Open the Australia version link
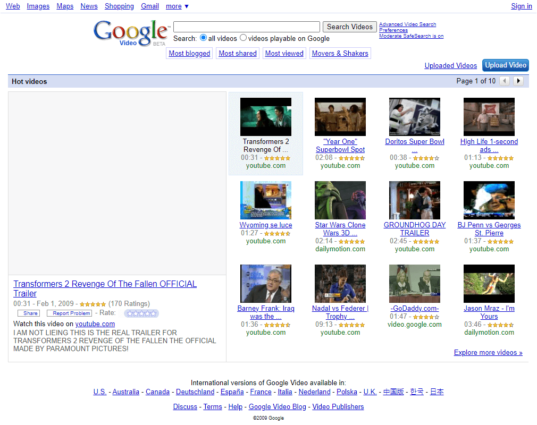This screenshot has height=425, width=537. (x=125, y=392)
